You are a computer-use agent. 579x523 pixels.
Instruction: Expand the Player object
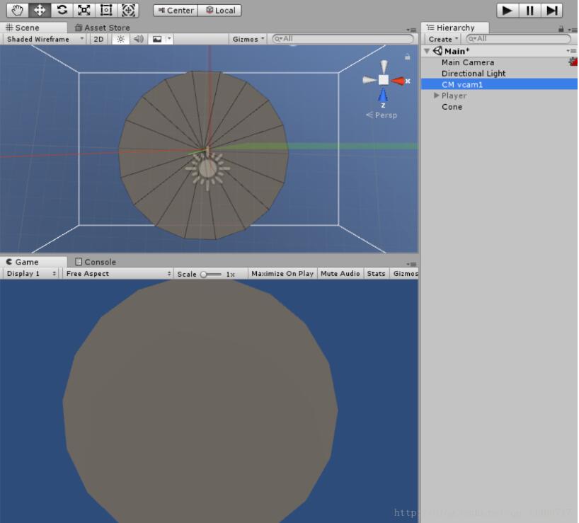click(x=437, y=96)
